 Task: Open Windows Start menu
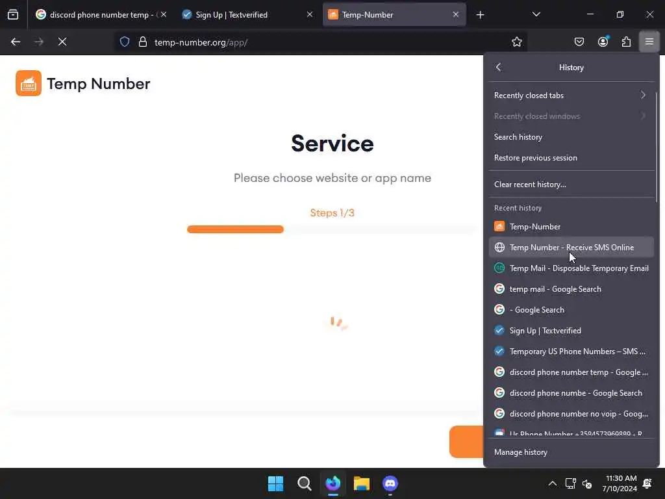click(275, 483)
